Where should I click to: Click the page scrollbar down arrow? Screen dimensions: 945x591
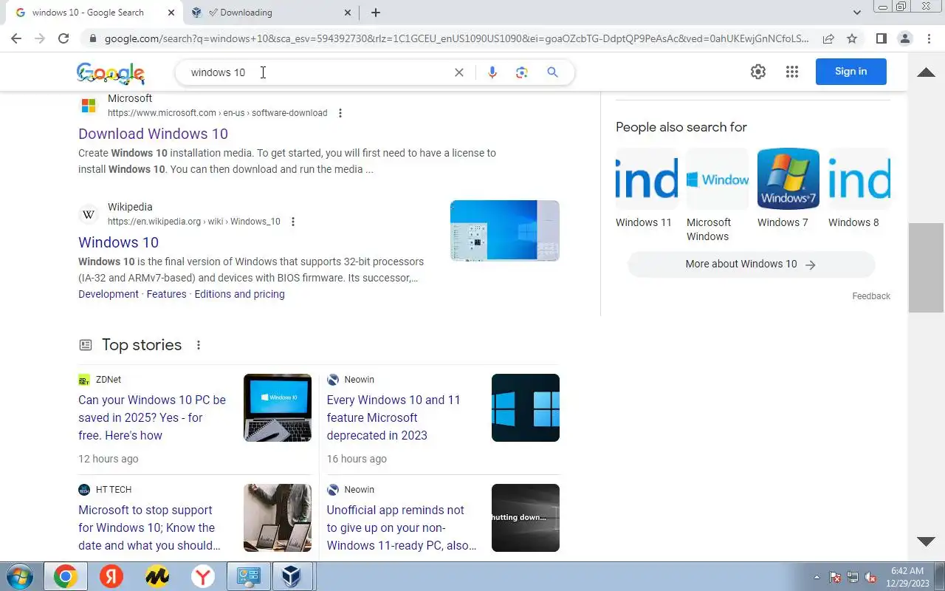(926, 542)
